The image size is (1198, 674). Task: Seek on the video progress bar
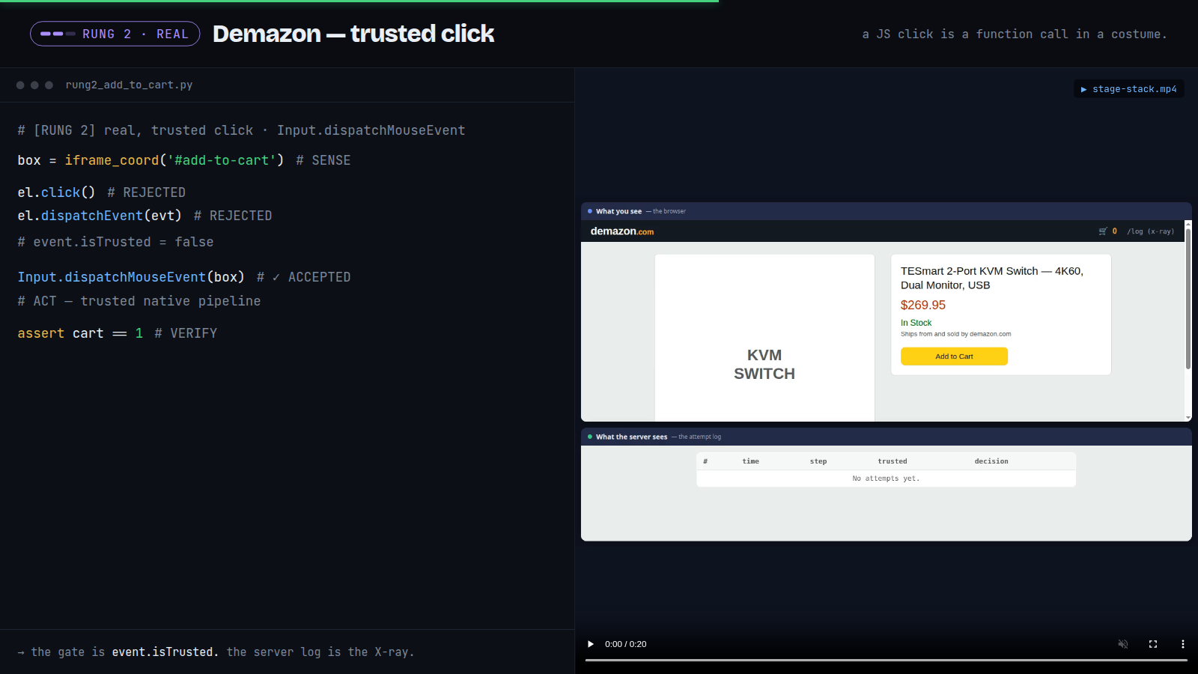(887, 660)
